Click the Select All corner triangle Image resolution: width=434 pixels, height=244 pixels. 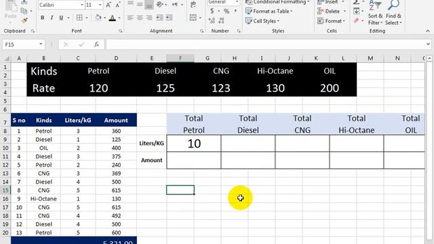7,58
